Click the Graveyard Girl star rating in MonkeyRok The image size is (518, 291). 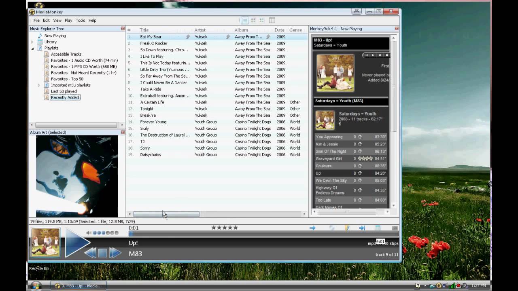pos(365,159)
